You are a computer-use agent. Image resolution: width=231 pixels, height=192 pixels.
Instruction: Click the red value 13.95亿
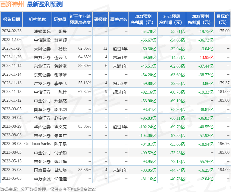pos(207,57)
